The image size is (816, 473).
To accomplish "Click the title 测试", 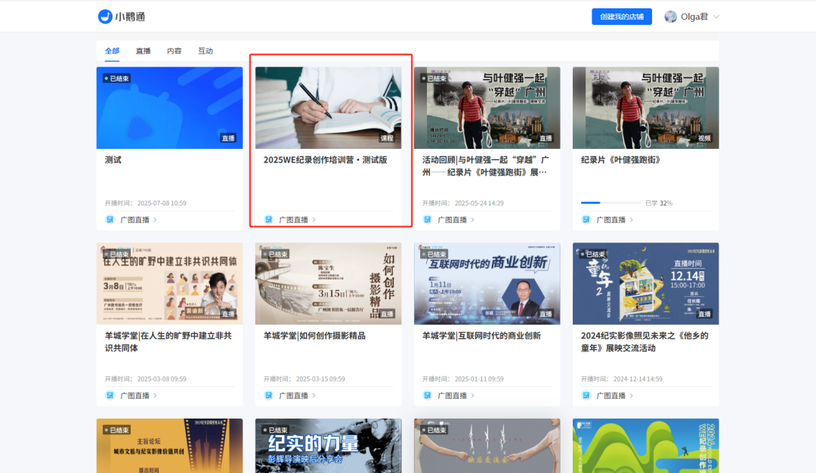I will coord(113,159).
